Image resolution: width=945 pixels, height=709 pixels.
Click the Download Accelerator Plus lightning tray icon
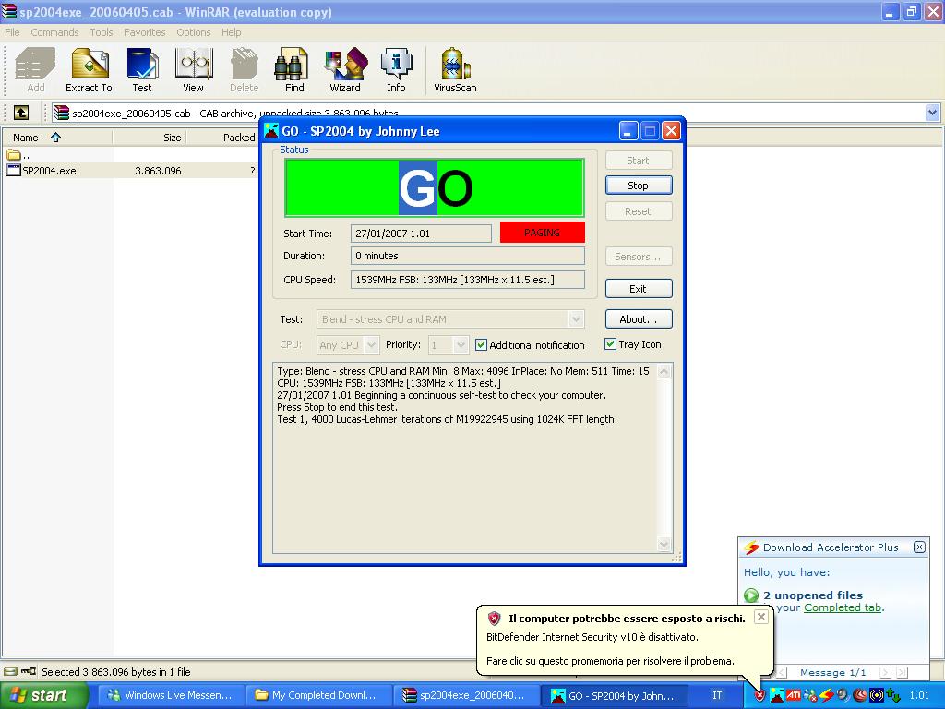point(827,695)
